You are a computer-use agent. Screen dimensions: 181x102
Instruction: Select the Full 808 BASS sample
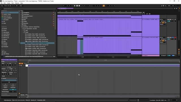[36, 48]
